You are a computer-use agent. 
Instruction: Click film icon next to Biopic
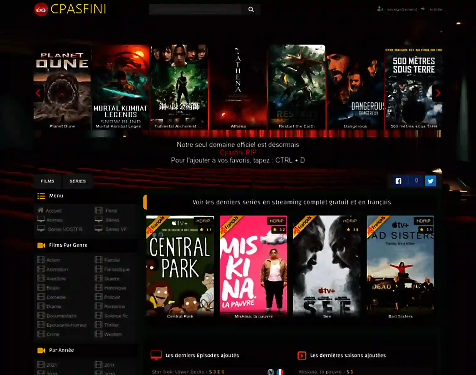[41, 288]
